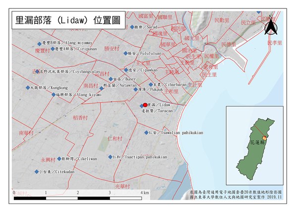Image resolution: width=297 pixels, height=210 pixels.
Task: Click the Buner blue diamond marker
Action: coord(110,79)
